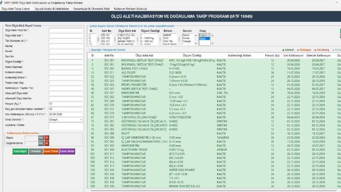Click scroll-down arrow of Onay filter list
This screenshot has height=192, width=341.
pos(213,43)
